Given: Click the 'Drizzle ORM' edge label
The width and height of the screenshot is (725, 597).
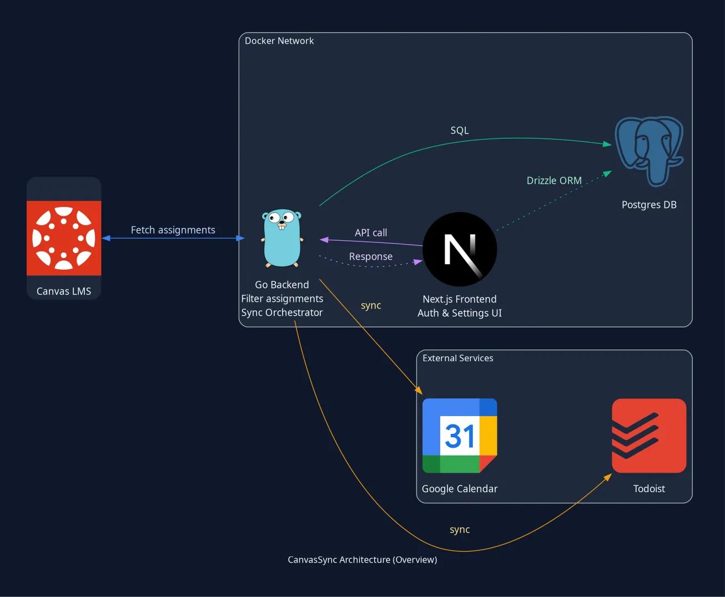Looking at the screenshot, I should tap(554, 180).
